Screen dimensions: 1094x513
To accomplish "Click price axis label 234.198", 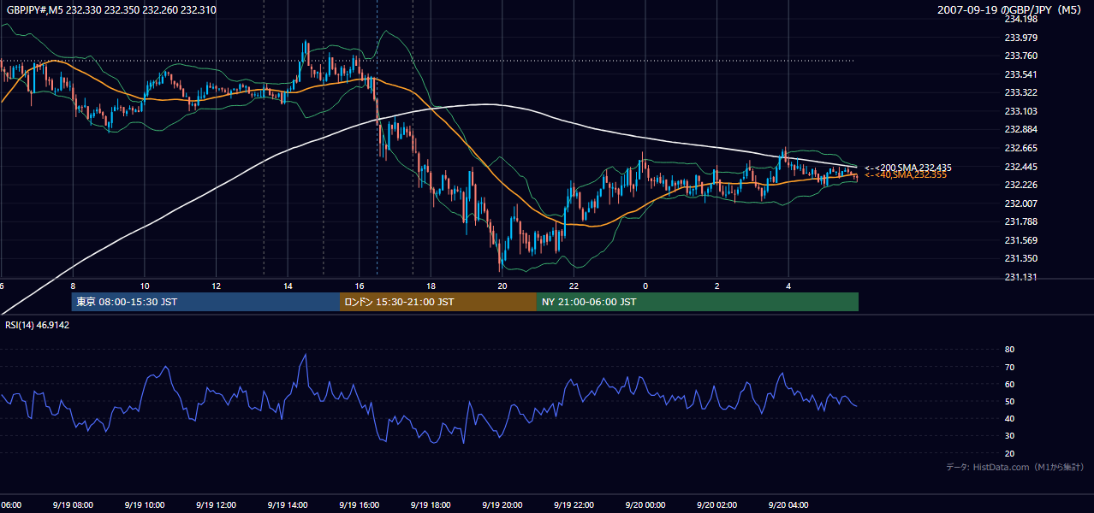I will [1020, 19].
